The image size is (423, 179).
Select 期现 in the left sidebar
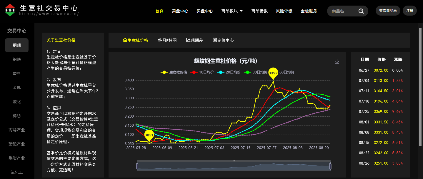click(x=17, y=45)
